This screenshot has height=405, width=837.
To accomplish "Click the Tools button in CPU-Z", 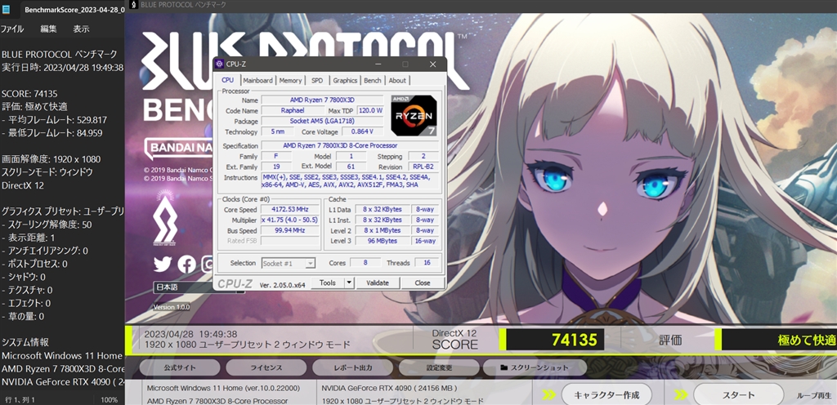I will tap(327, 283).
